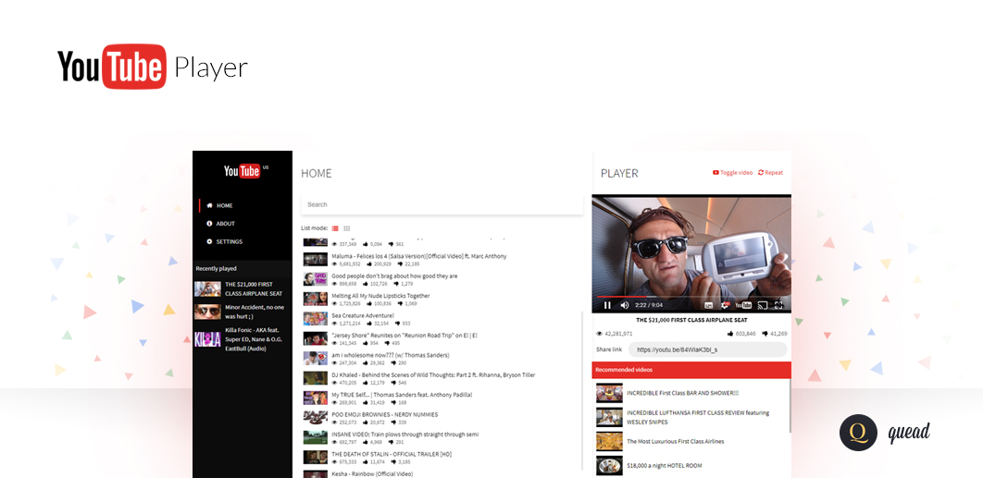
Task: Enter fullscreen with the fullscreen icon
Action: [779, 305]
